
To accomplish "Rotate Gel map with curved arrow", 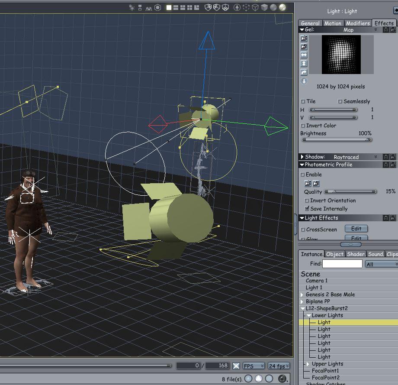I will click(304, 72).
